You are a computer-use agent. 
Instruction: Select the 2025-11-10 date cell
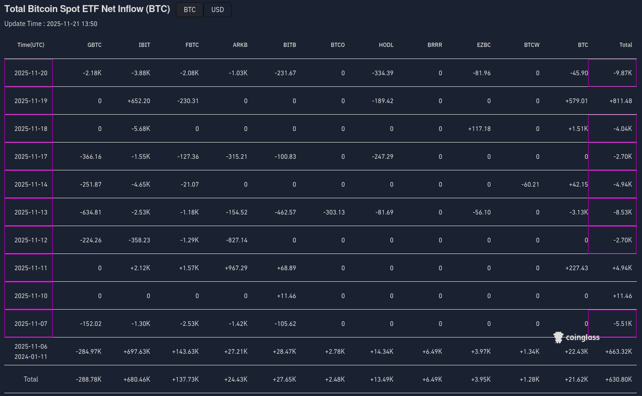coord(29,296)
